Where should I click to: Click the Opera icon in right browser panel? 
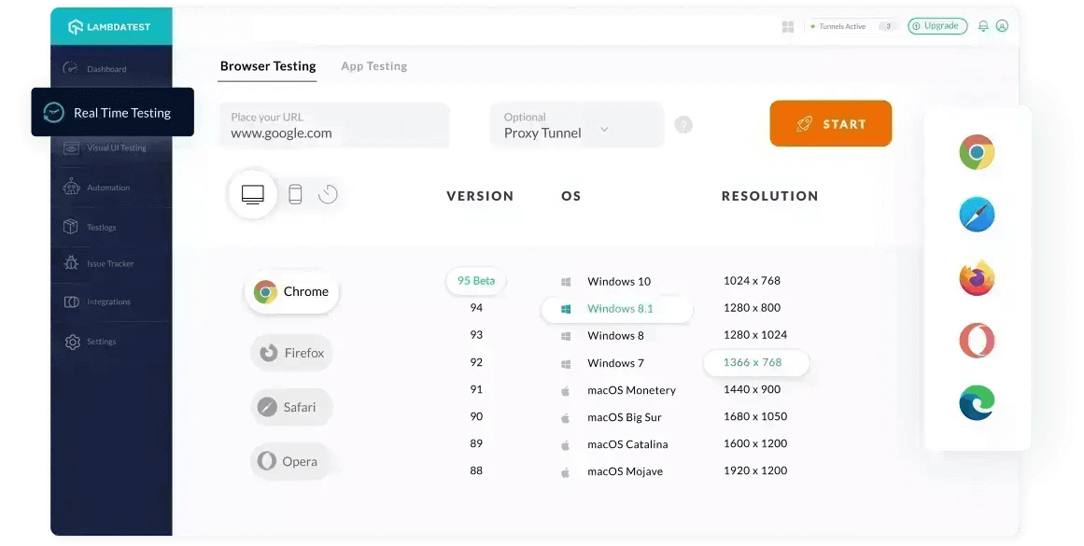[977, 341]
